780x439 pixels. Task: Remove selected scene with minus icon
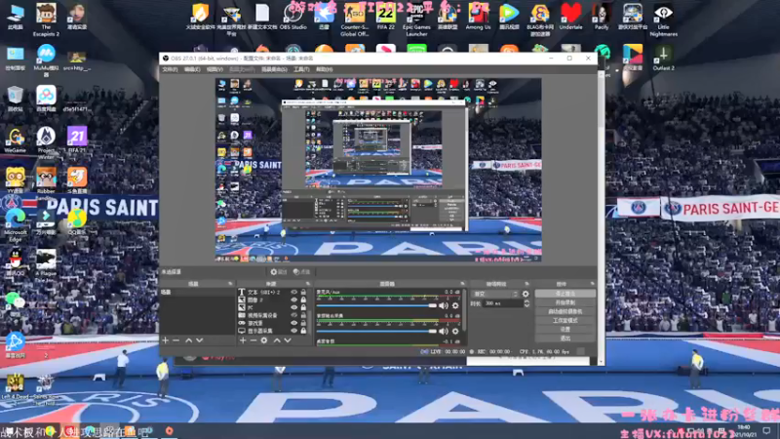coord(176,340)
